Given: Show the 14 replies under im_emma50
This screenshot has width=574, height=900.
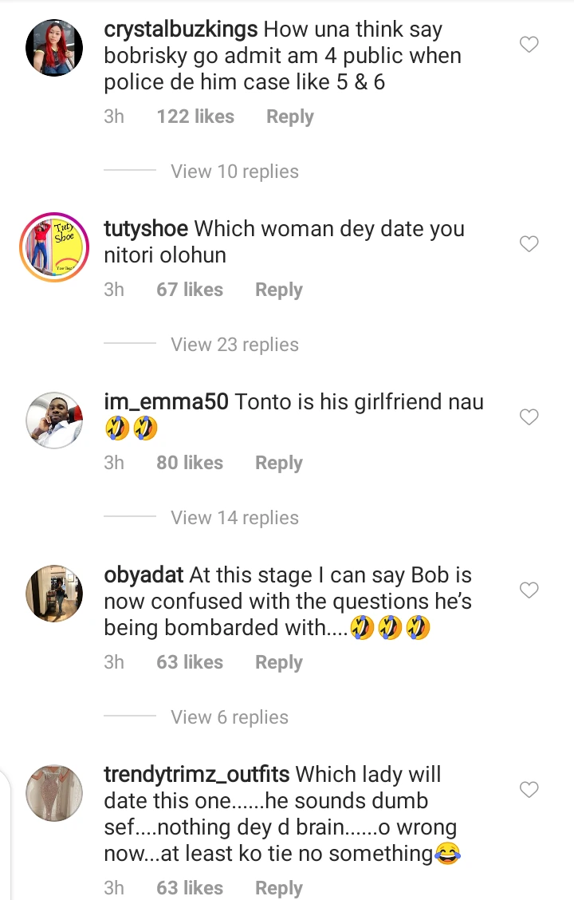Looking at the screenshot, I should pos(234,518).
